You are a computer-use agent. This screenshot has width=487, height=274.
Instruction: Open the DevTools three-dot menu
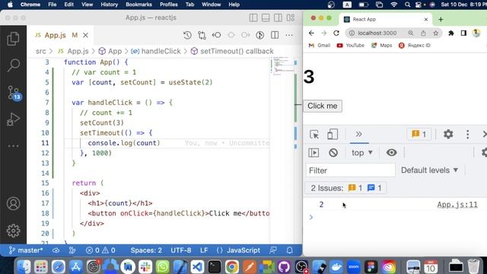tap(467, 134)
